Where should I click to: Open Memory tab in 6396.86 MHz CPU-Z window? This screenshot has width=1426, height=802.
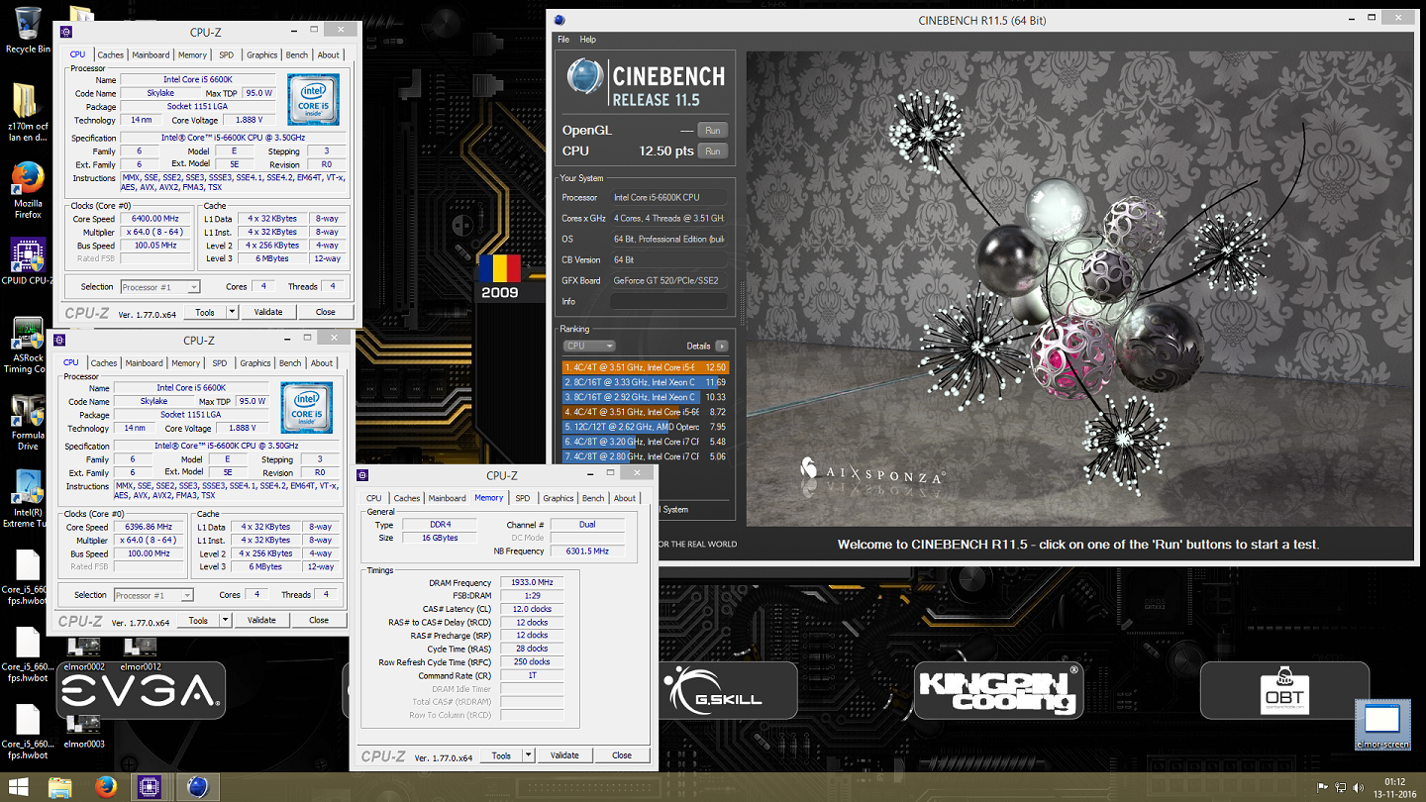click(186, 363)
